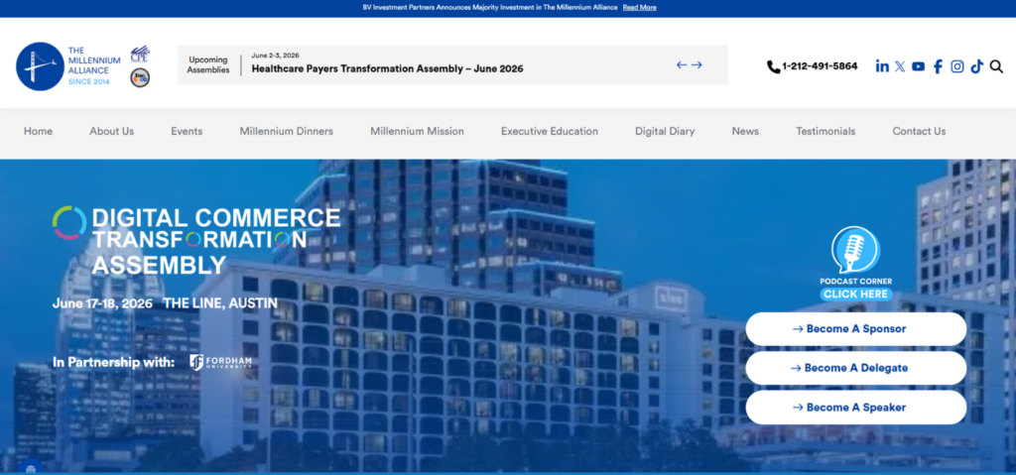Open the Contact Us menu item

919,131
